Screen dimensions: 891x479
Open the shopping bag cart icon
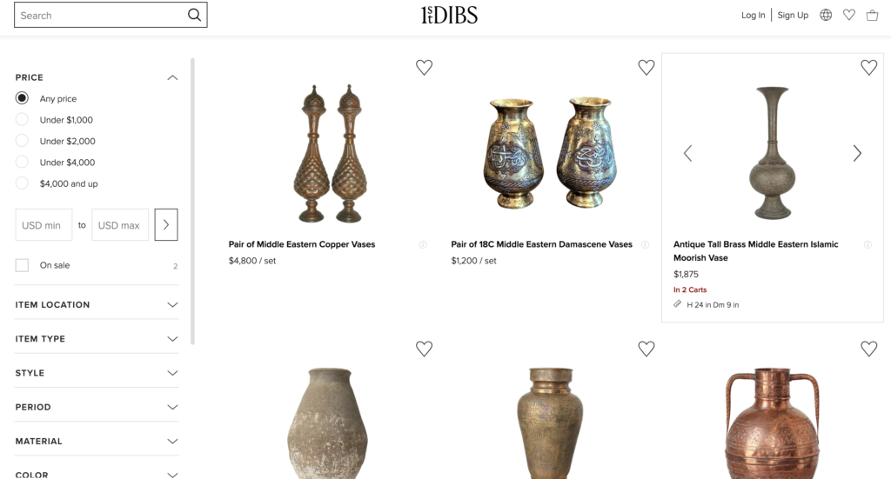click(872, 15)
